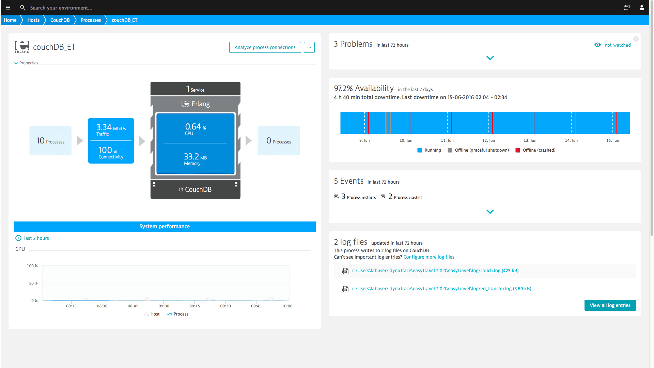Viewport: 654px width, 368px height.
Task: Open the System performance tab
Action: 165,227
